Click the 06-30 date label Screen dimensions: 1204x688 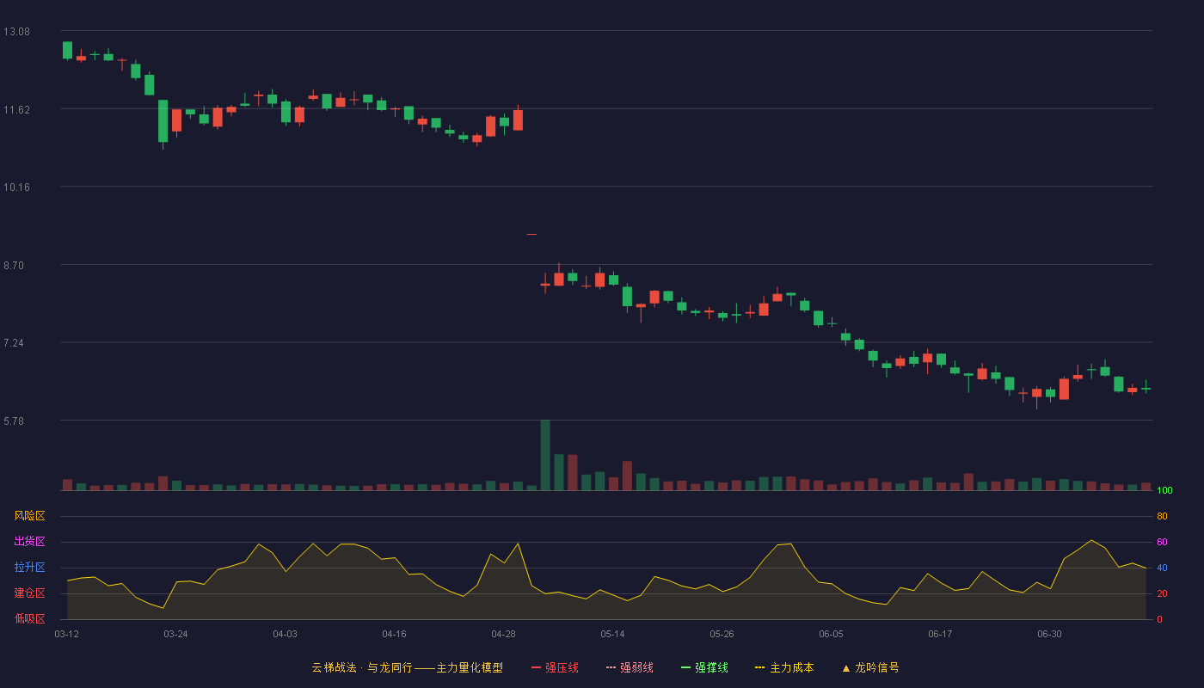point(1049,634)
